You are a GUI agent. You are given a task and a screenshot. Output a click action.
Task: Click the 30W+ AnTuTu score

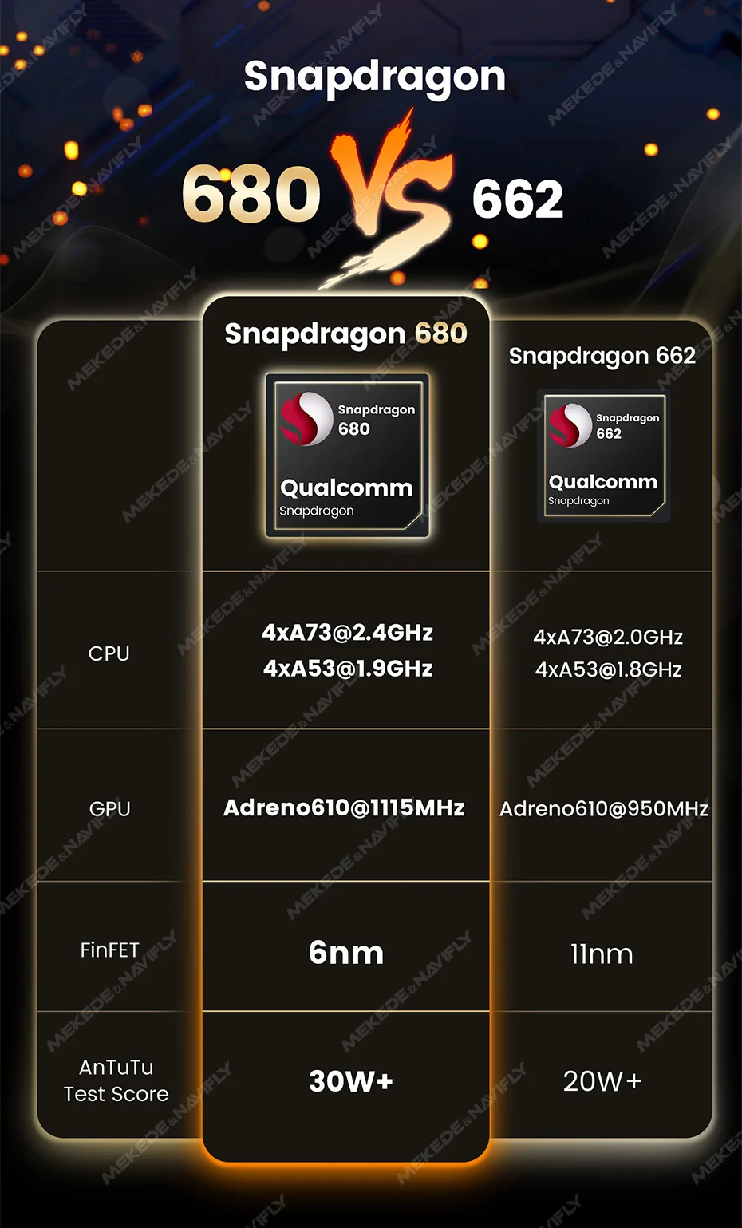pos(351,1081)
